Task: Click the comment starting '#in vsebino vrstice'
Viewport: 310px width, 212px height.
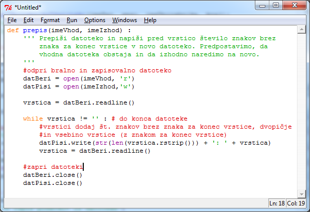Action: [x=133, y=135]
